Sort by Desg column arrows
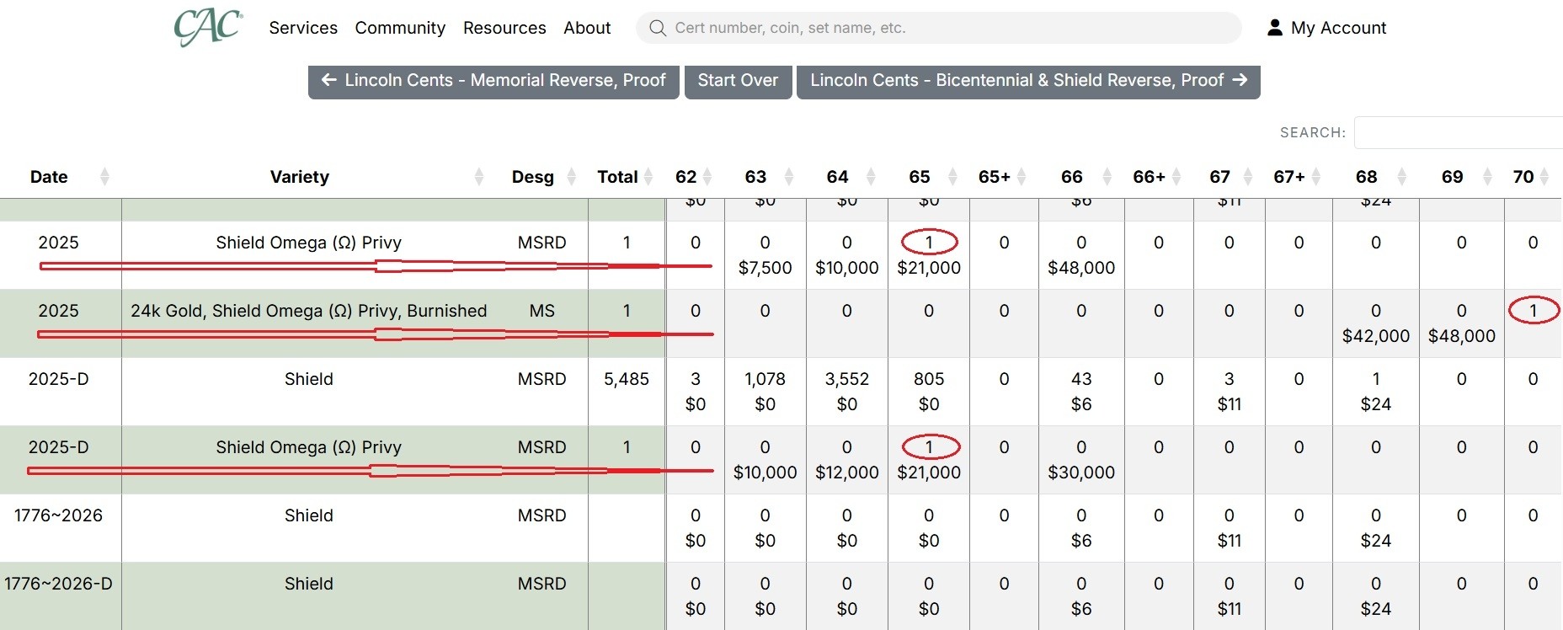 coord(572,177)
